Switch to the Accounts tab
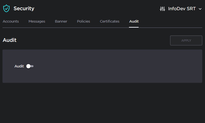This screenshot has height=123, width=205. [x=11, y=21]
